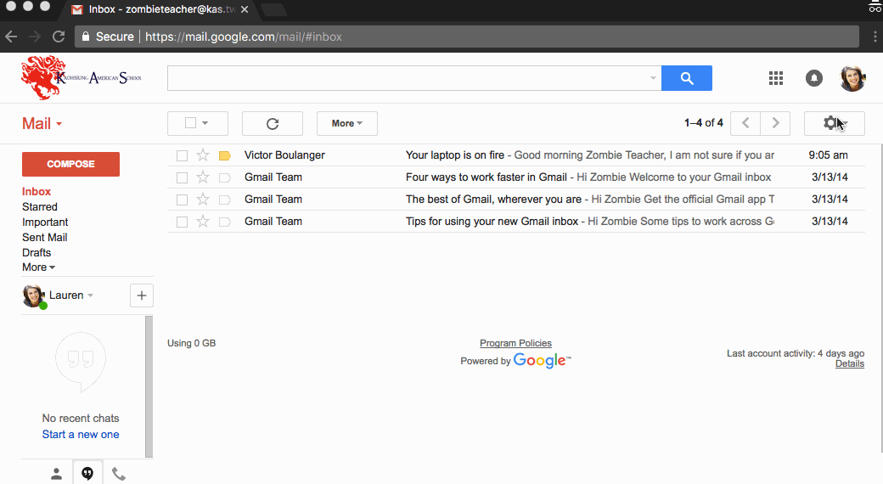Viewport: 883px width, 484px height.
Task: Check the Four ways to work faster email
Action: coord(182,177)
